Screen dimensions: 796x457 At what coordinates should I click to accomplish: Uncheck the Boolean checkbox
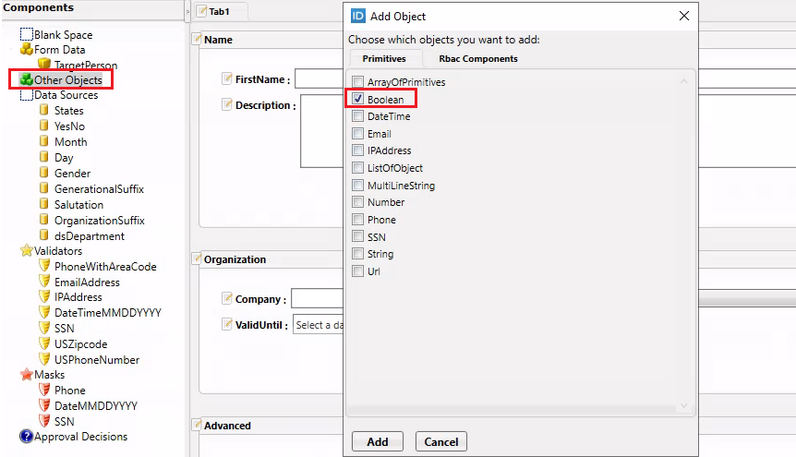(358, 99)
